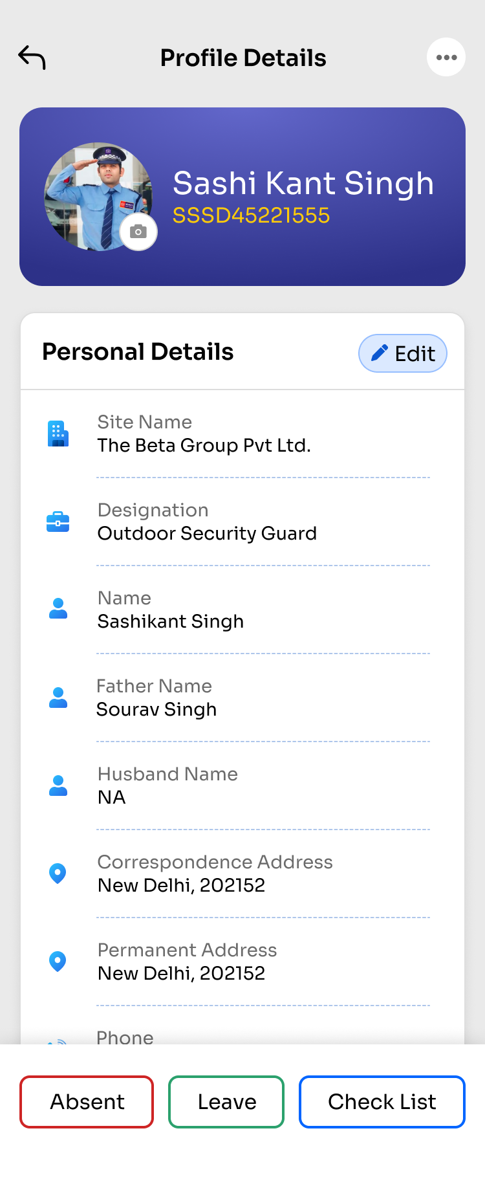Screen dimensions: 485x1188
Task: Click the Permanent Address location pin
Action: pos(58,961)
